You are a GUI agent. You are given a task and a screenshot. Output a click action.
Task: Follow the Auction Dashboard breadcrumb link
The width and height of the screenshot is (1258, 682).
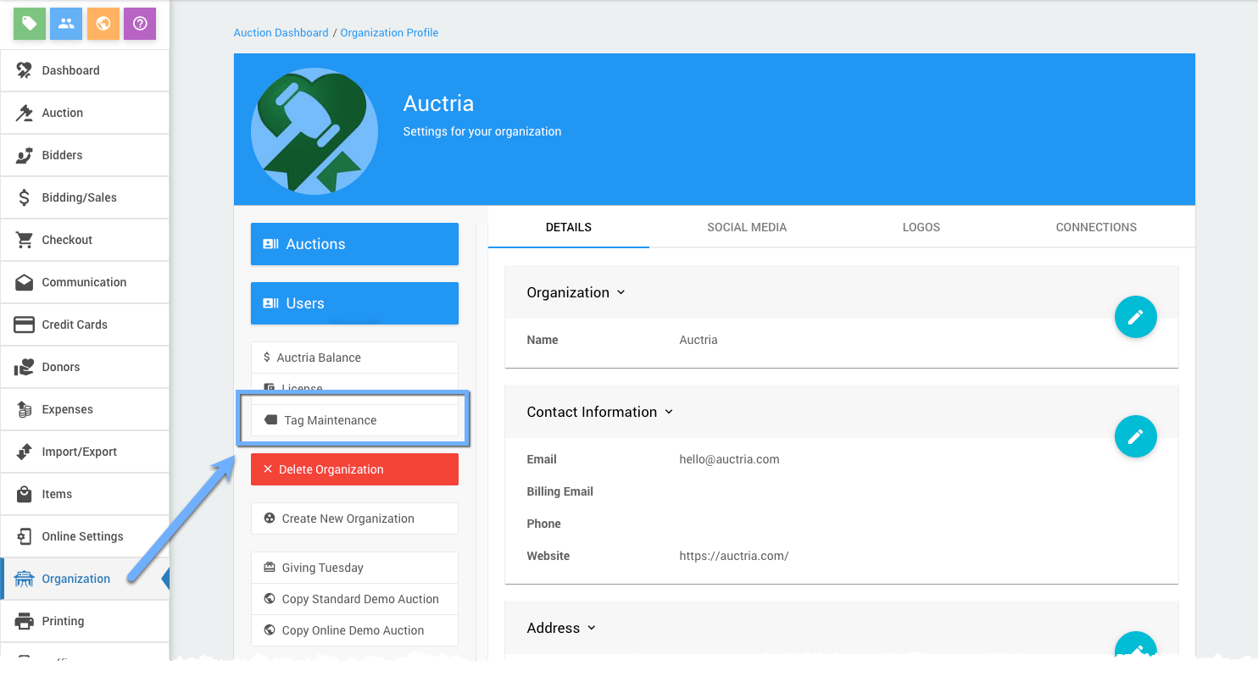coord(281,33)
